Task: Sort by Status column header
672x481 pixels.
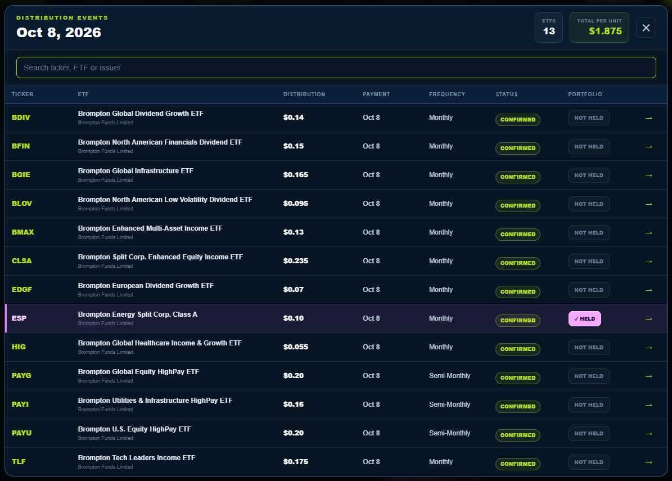Action: click(x=507, y=95)
